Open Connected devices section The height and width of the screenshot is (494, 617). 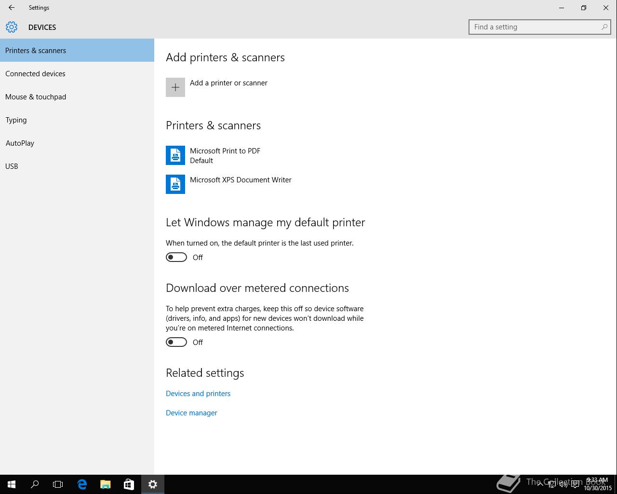pyautogui.click(x=77, y=73)
